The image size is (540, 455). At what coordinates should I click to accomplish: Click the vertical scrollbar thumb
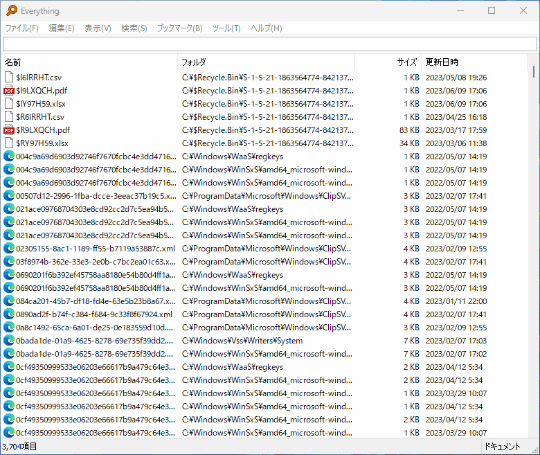tap(534, 71)
